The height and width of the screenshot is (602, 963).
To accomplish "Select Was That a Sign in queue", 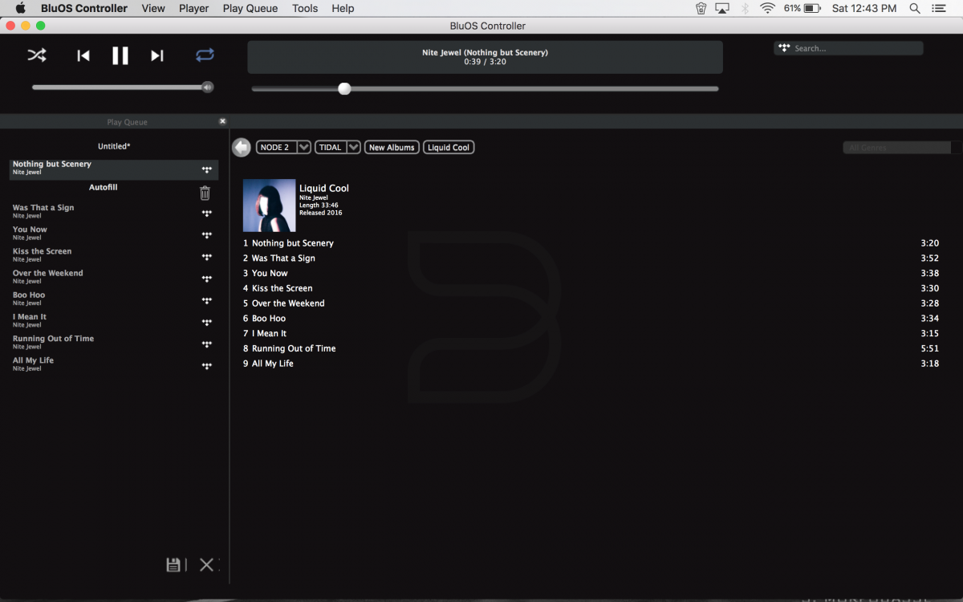I will point(113,211).
